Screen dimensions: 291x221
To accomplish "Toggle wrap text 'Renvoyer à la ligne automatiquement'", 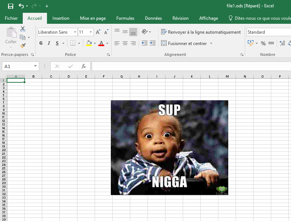I will [x=201, y=32].
